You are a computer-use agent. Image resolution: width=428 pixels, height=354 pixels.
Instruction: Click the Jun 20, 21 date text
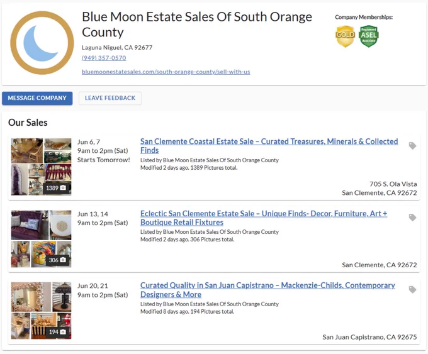[x=93, y=286]
